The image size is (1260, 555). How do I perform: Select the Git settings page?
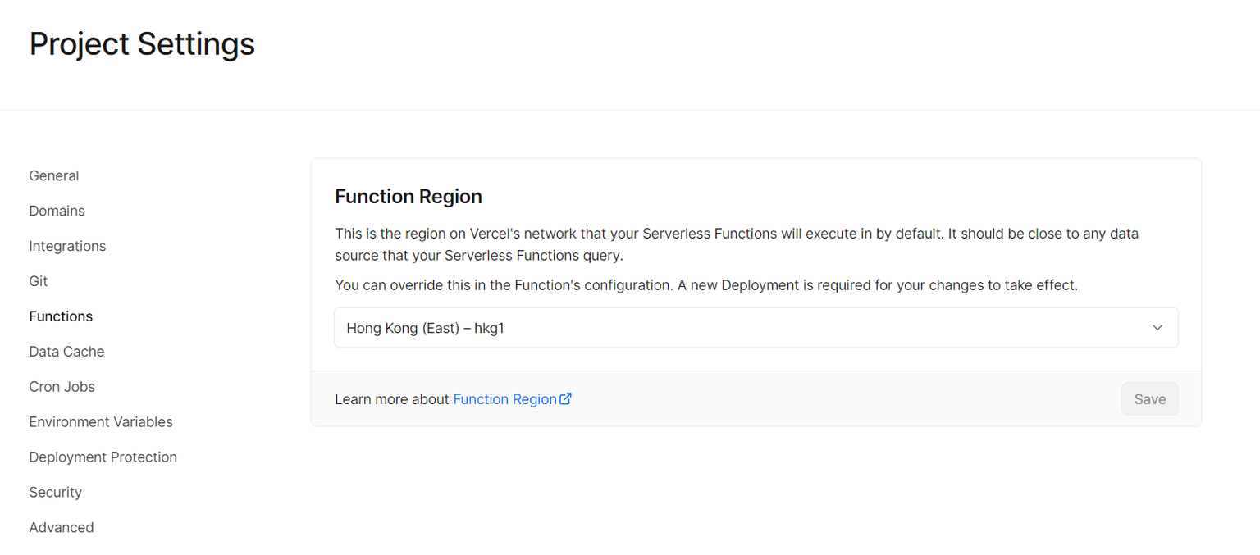coord(39,281)
